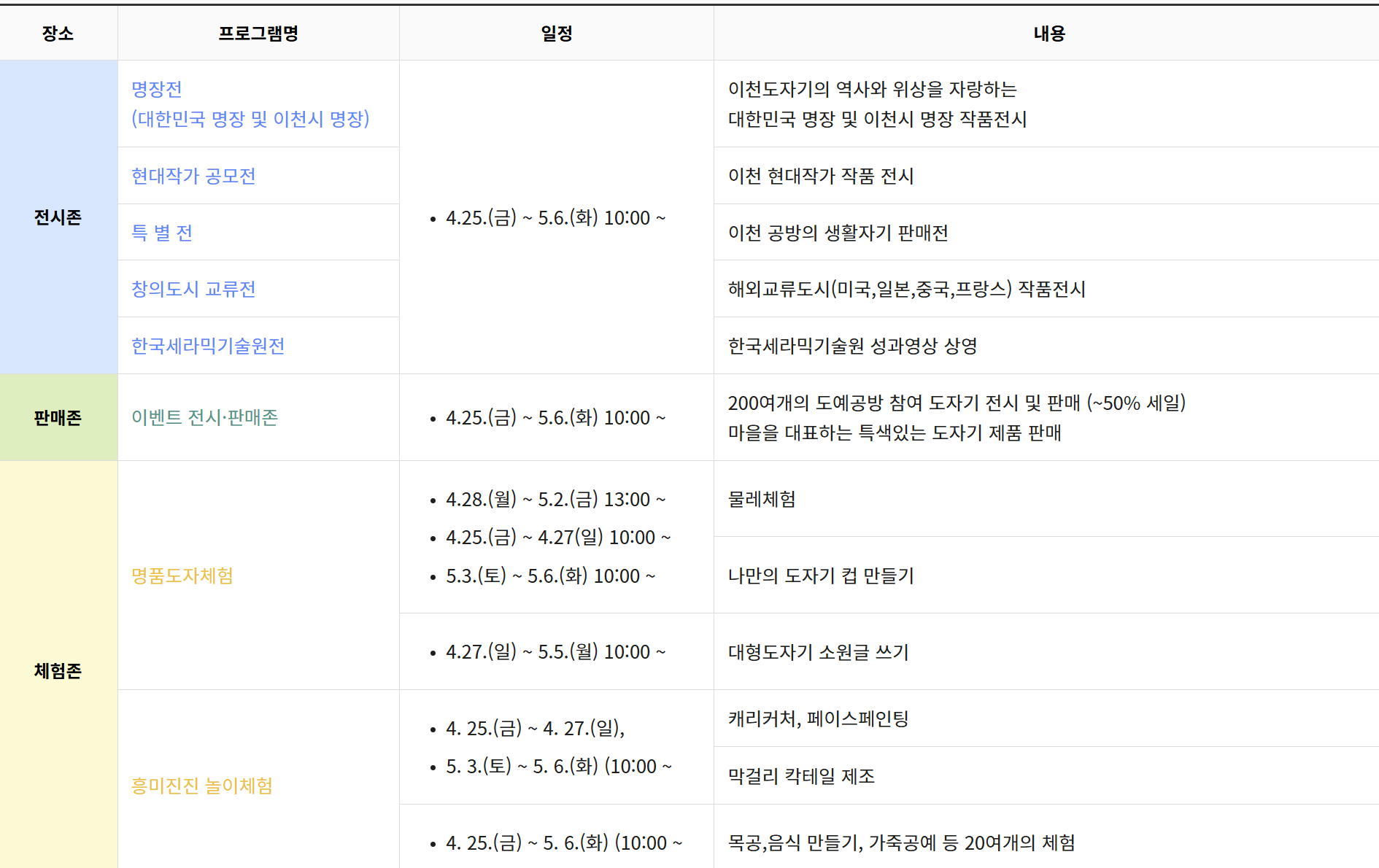Click the 명장전 program name
The width and height of the screenshot is (1379, 868).
(157, 89)
